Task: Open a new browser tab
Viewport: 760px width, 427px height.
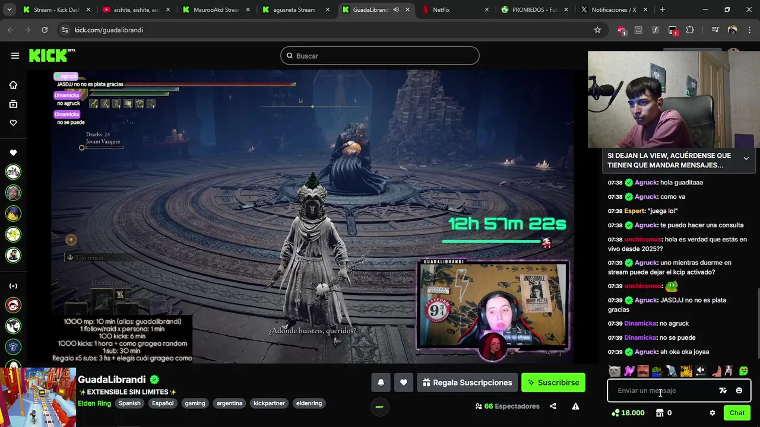Action: click(x=662, y=9)
